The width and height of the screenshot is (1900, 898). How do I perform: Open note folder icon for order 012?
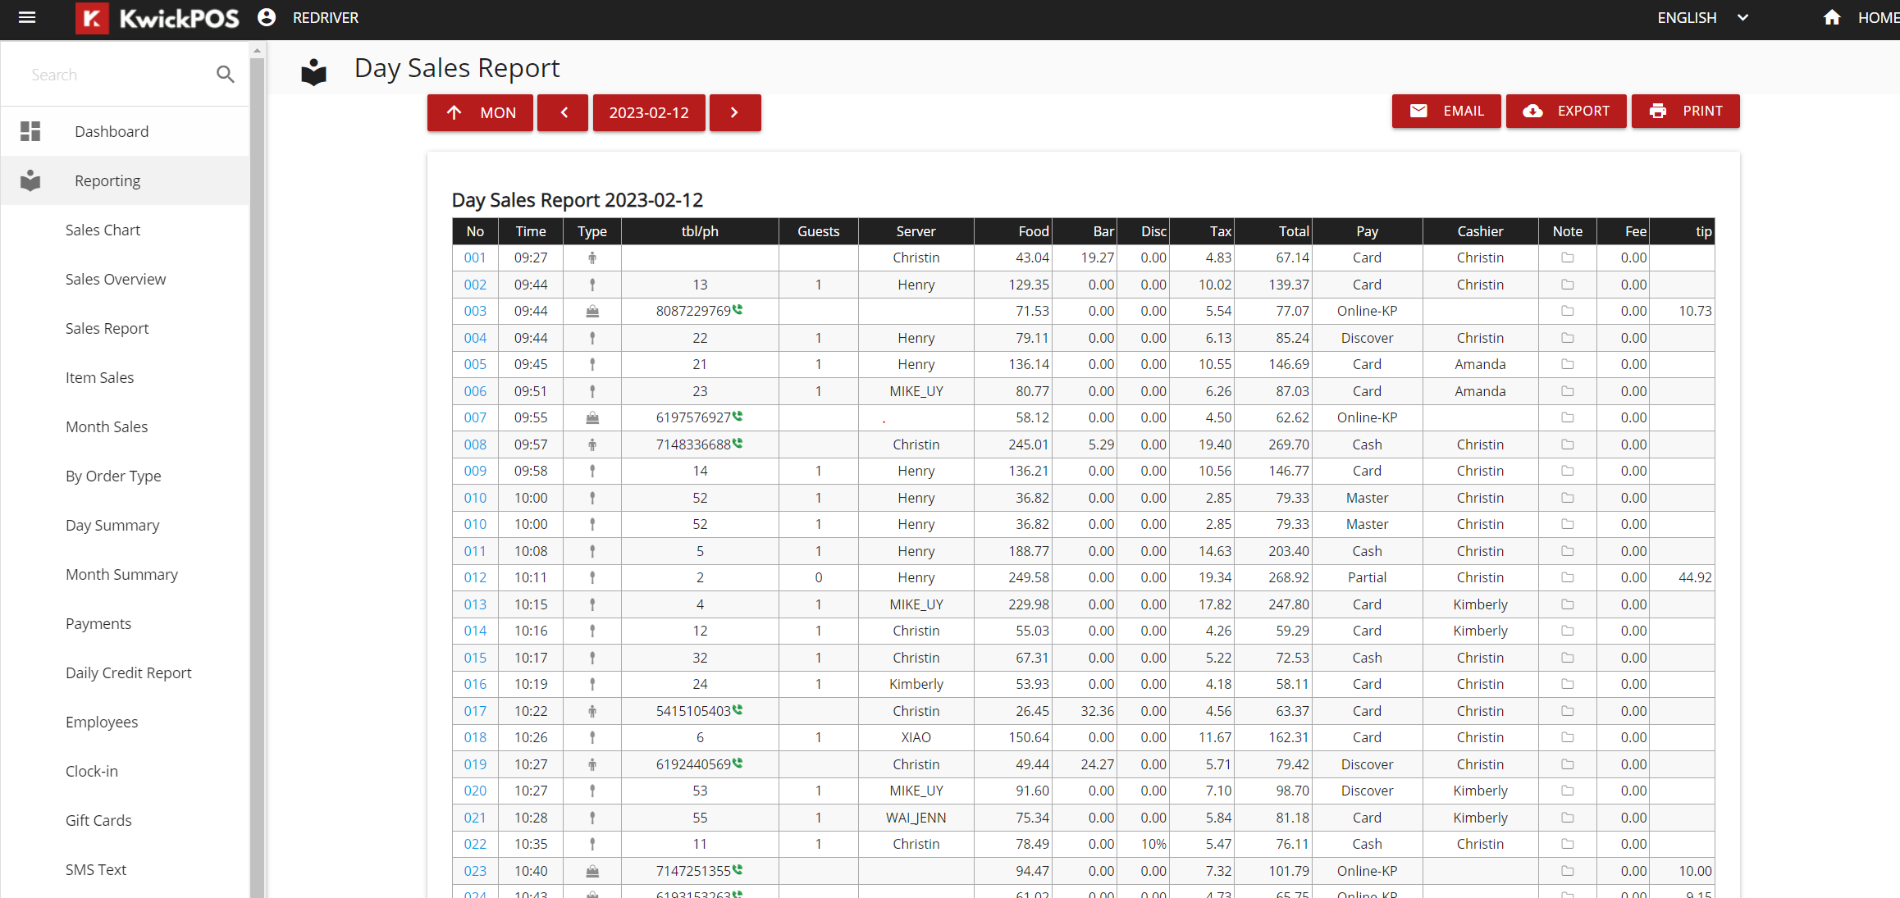pos(1567,577)
